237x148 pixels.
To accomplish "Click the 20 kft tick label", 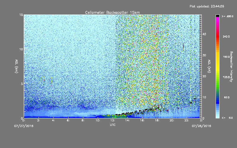I will click(x=204, y=76).
